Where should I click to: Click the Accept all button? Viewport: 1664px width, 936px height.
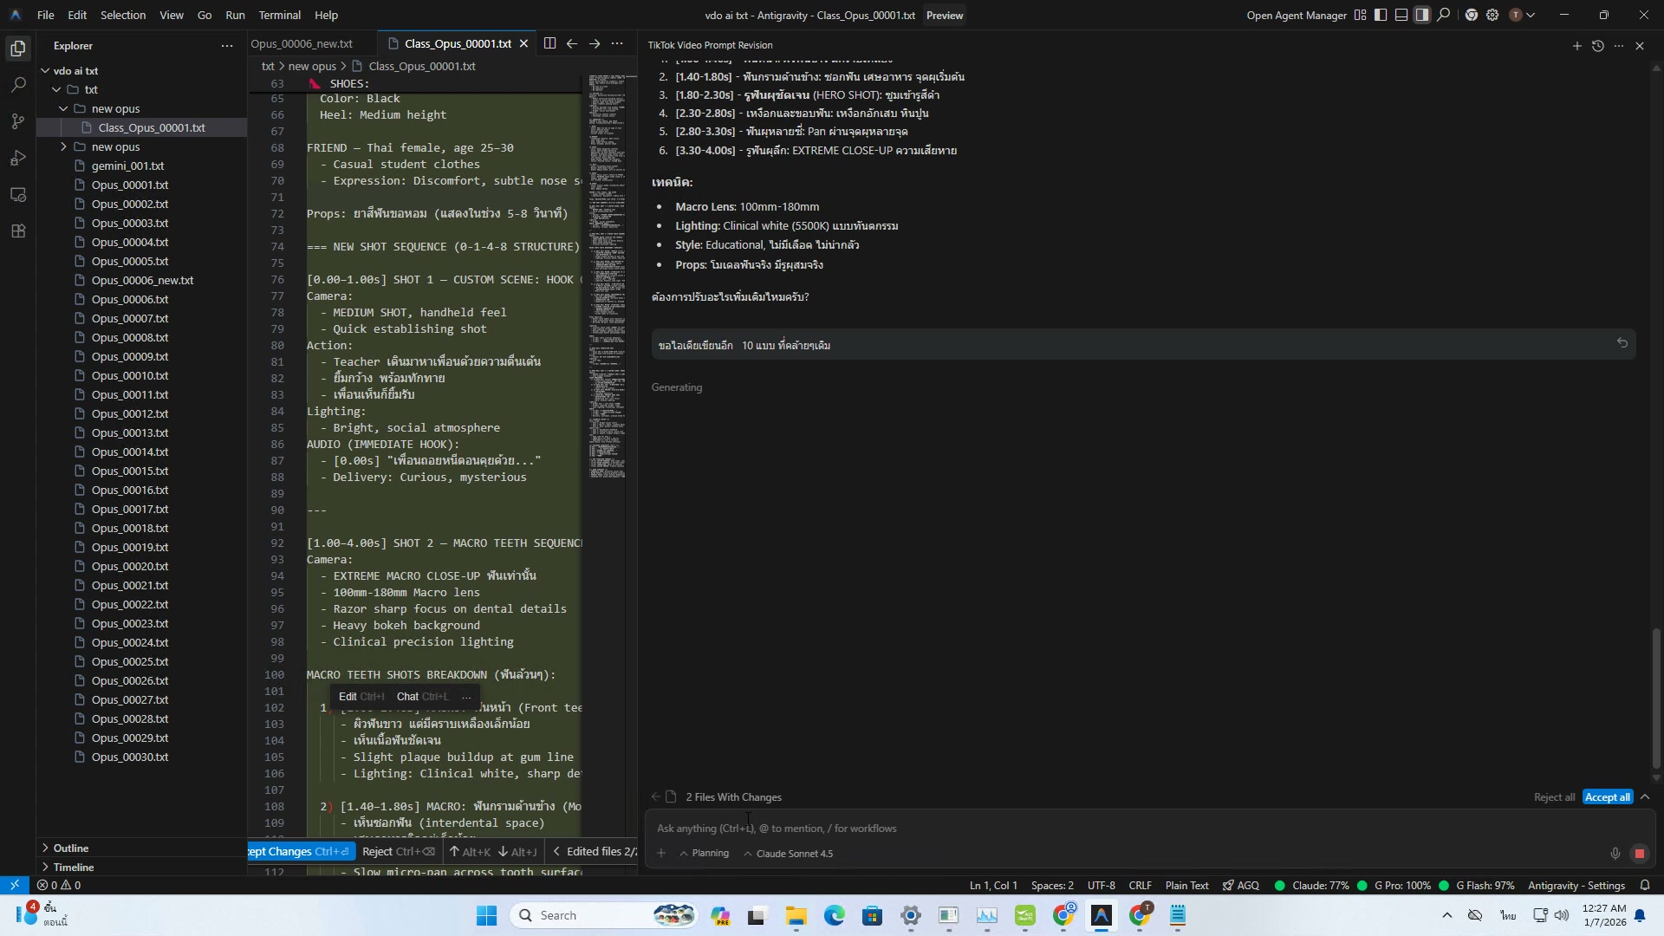[x=1607, y=797]
